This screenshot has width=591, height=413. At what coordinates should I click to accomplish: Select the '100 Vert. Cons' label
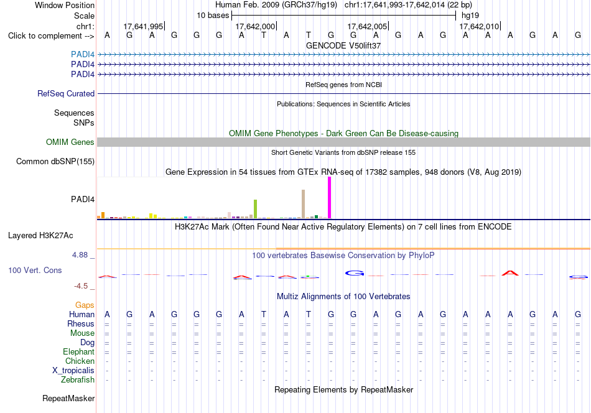coord(35,270)
